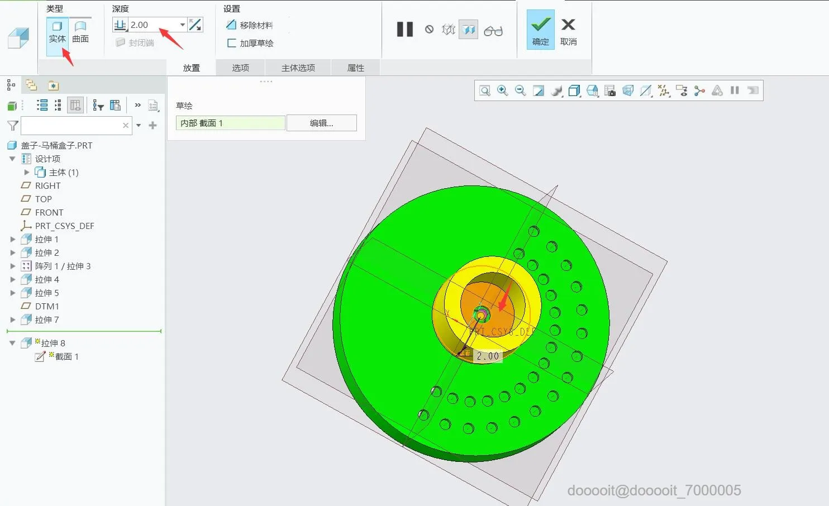Open the depth value dropdown arrow
The height and width of the screenshot is (506, 829).
coord(183,25)
